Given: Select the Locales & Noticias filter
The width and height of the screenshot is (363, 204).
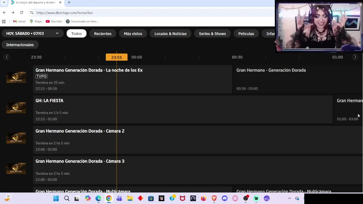Looking at the screenshot, I should [x=170, y=33].
